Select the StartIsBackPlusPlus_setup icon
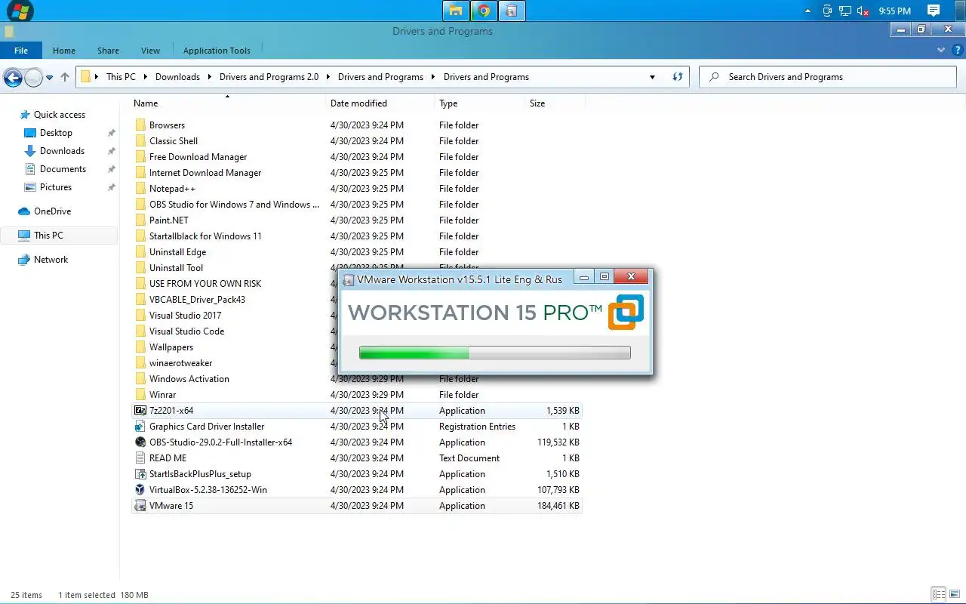The height and width of the screenshot is (604, 966). click(x=140, y=474)
